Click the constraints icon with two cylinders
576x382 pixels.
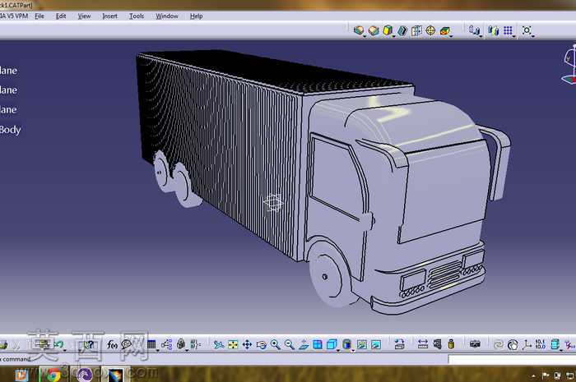(474, 30)
